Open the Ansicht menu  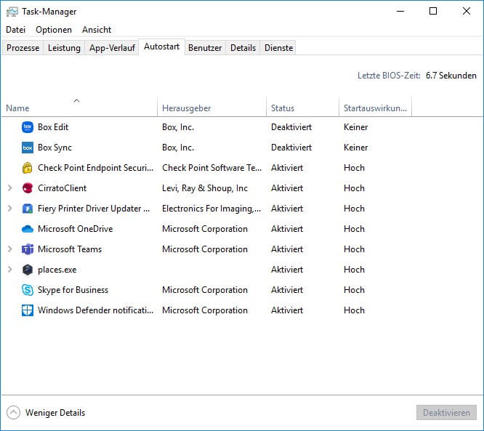(97, 30)
